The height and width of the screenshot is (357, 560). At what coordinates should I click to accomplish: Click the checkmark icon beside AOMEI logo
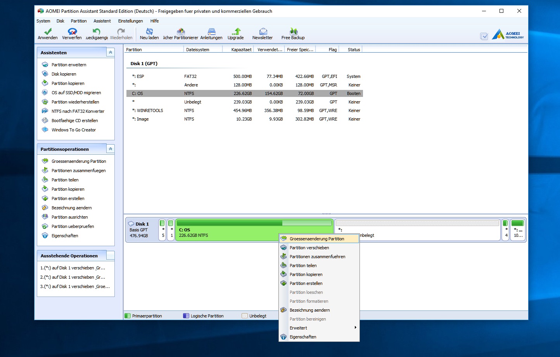coord(484,36)
